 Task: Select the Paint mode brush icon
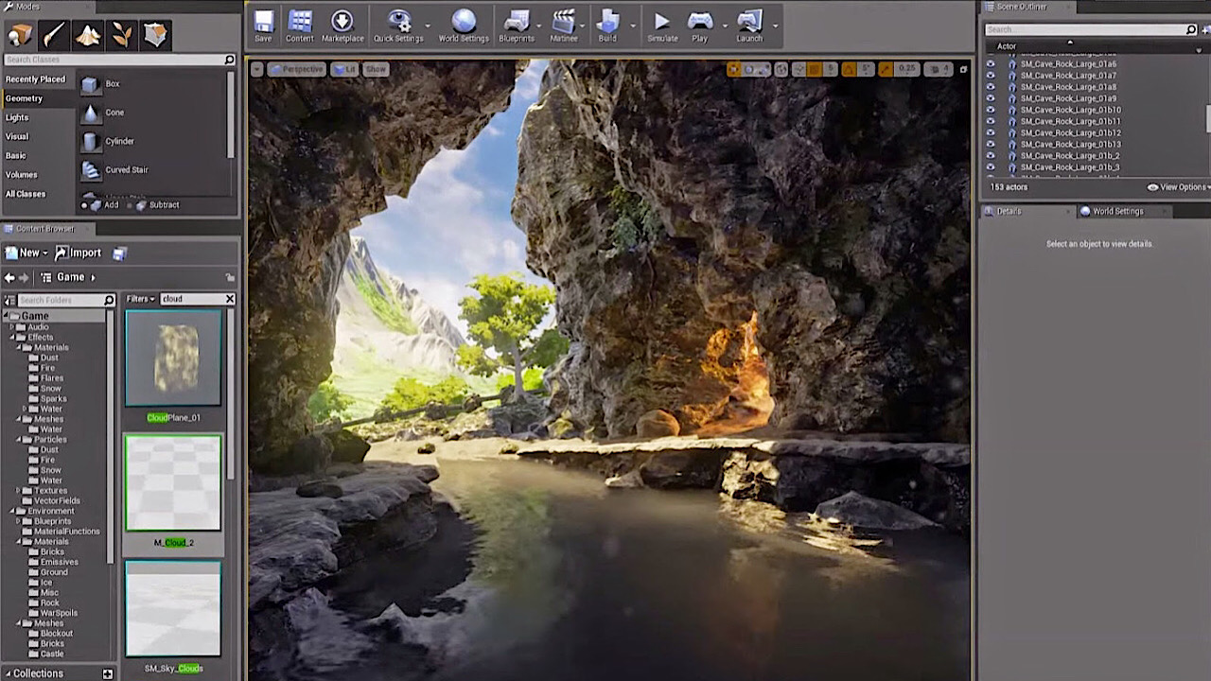(x=54, y=36)
